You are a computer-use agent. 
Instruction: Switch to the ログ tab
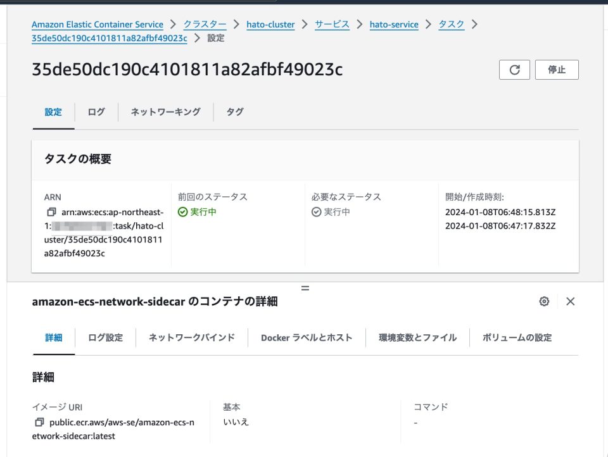[96, 112]
